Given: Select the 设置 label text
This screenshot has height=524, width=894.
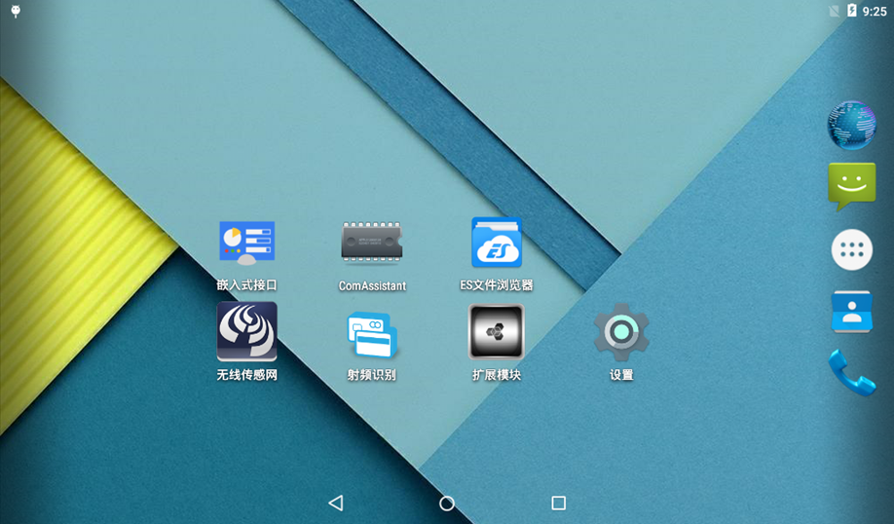Looking at the screenshot, I should pyautogui.click(x=621, y=375).
